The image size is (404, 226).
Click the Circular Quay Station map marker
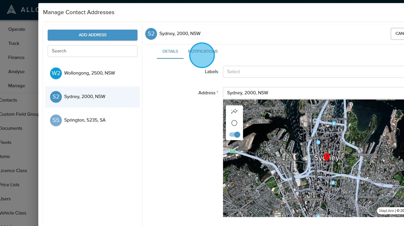334,123
